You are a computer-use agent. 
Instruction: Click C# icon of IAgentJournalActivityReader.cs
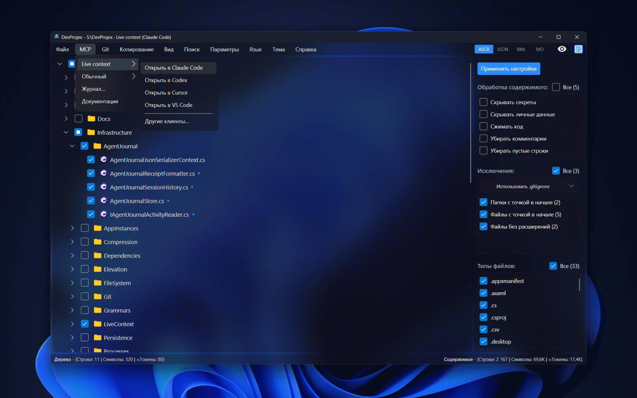click(x=104, y=214)
